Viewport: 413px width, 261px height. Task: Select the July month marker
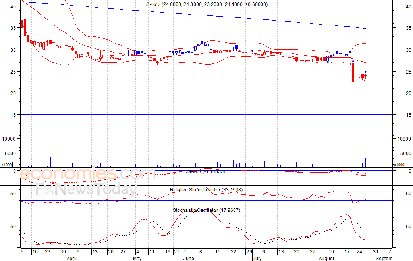tap(257, 258)
